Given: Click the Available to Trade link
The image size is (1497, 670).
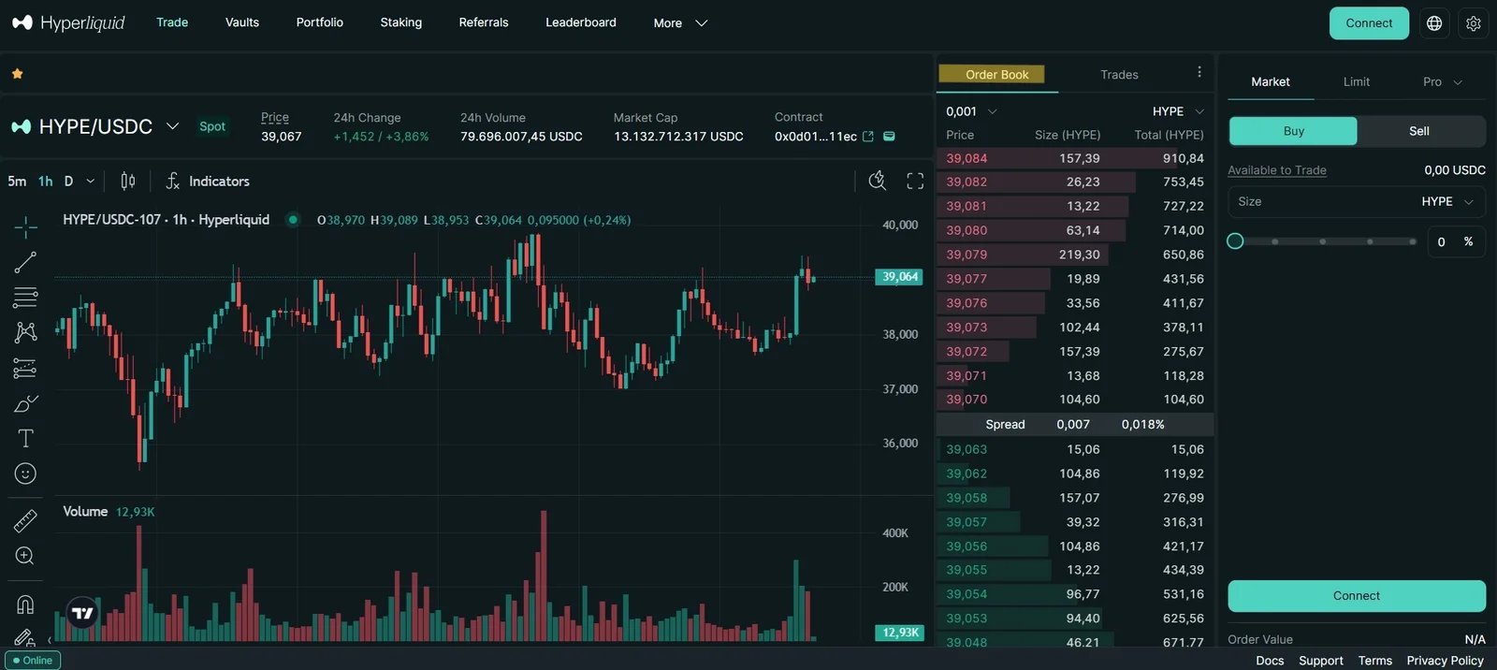Looking at the screenshot, I should pos(1277,170).
